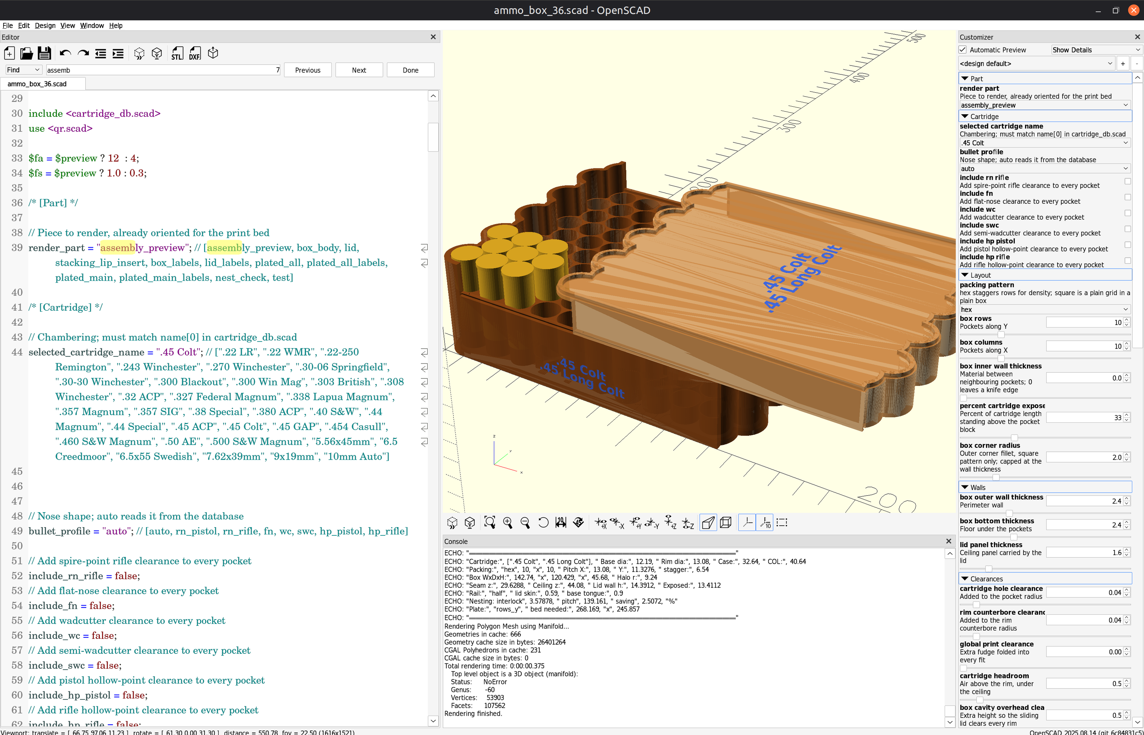Click the View All magnifier icon
The width and height of the screenshot is (1144, 735).
point(490,523)
